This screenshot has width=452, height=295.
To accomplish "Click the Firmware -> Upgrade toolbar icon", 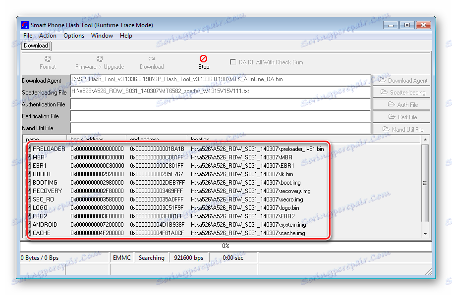I will (x=100, y=59).
